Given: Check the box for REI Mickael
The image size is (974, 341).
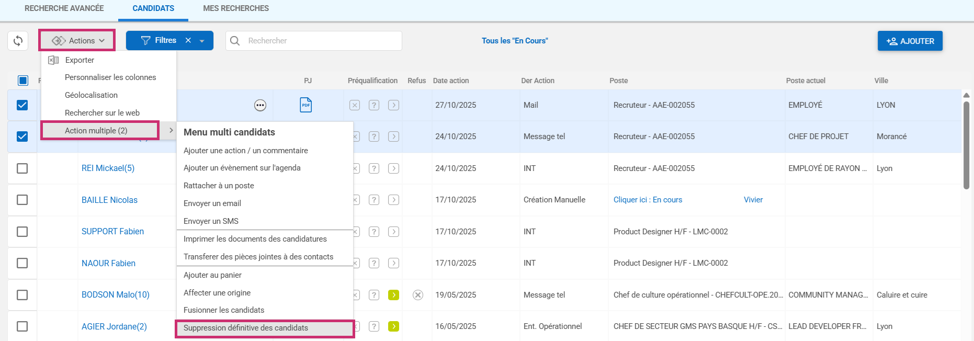Looking at the screenshot, I should 22,168.
